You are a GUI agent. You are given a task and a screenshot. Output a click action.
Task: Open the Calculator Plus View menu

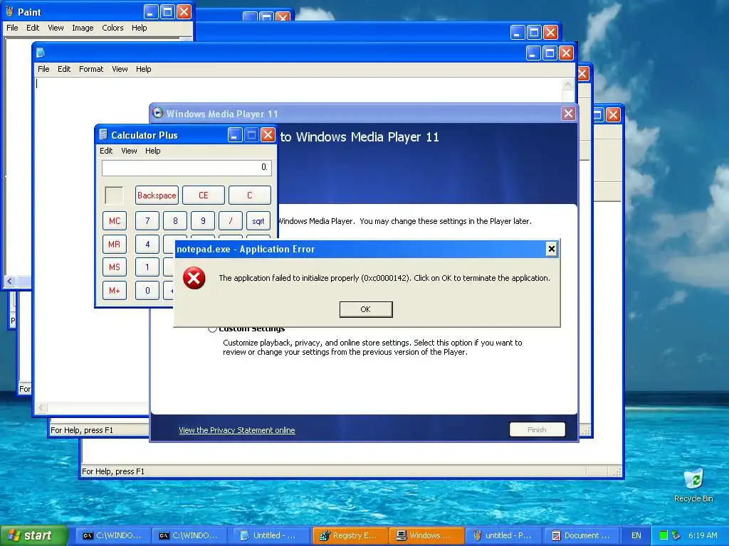[x=130, y=151]
